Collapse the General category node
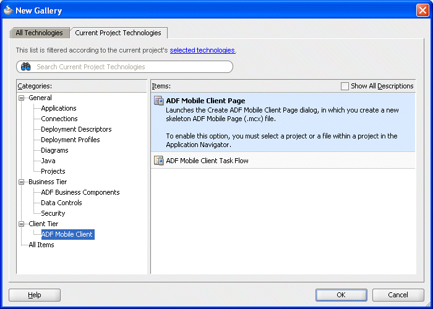Viewport: 433px width, 309px height. 21,98
